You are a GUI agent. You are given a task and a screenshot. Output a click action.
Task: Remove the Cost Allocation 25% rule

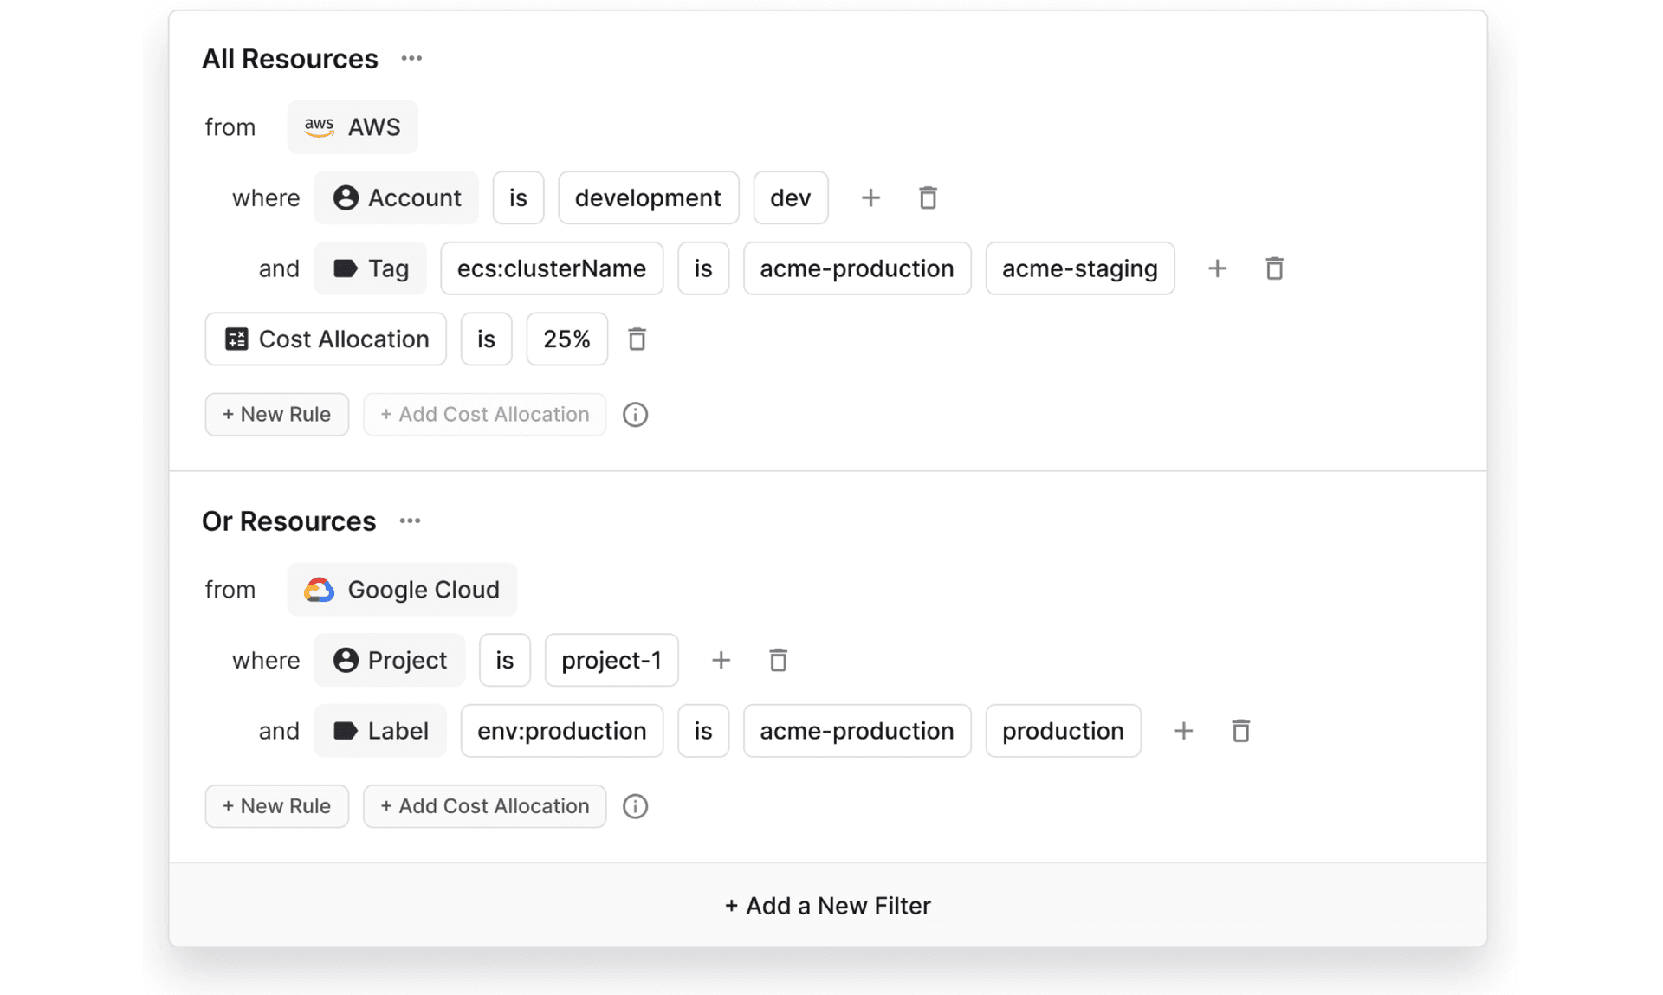637,339
